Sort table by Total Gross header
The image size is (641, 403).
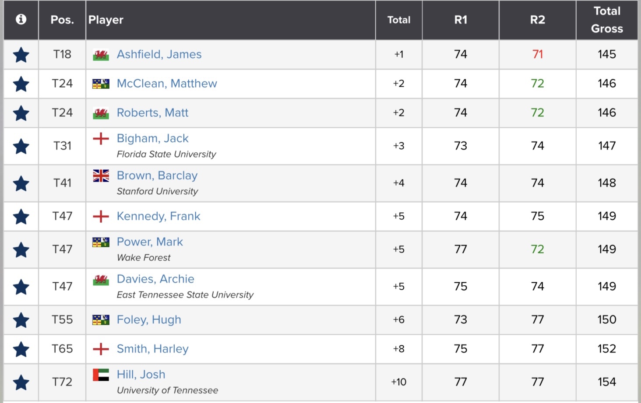607,20
